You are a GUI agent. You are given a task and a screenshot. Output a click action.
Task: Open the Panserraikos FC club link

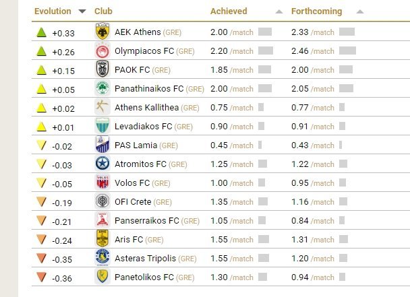click(147, 220)
